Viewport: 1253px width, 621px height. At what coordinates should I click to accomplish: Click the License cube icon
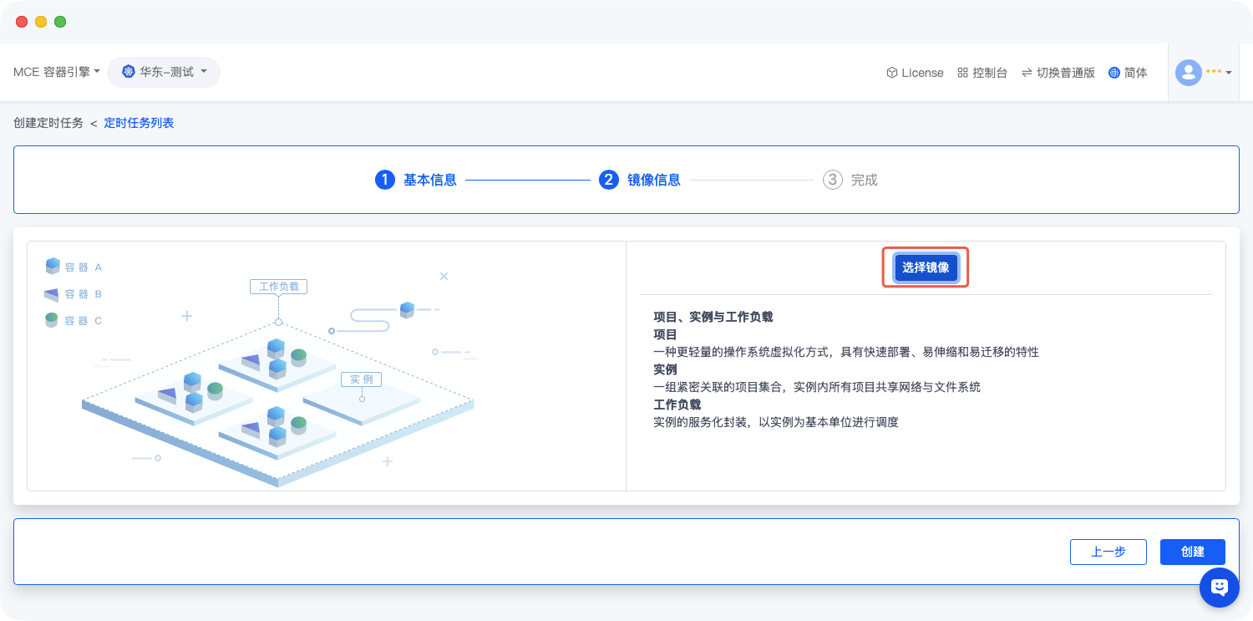tap(891, 73)
